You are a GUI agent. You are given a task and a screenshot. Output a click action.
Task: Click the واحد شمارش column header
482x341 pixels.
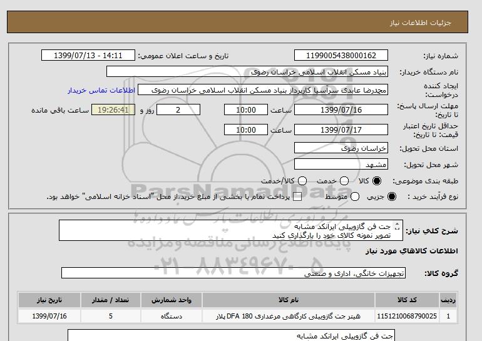[172, 300]
